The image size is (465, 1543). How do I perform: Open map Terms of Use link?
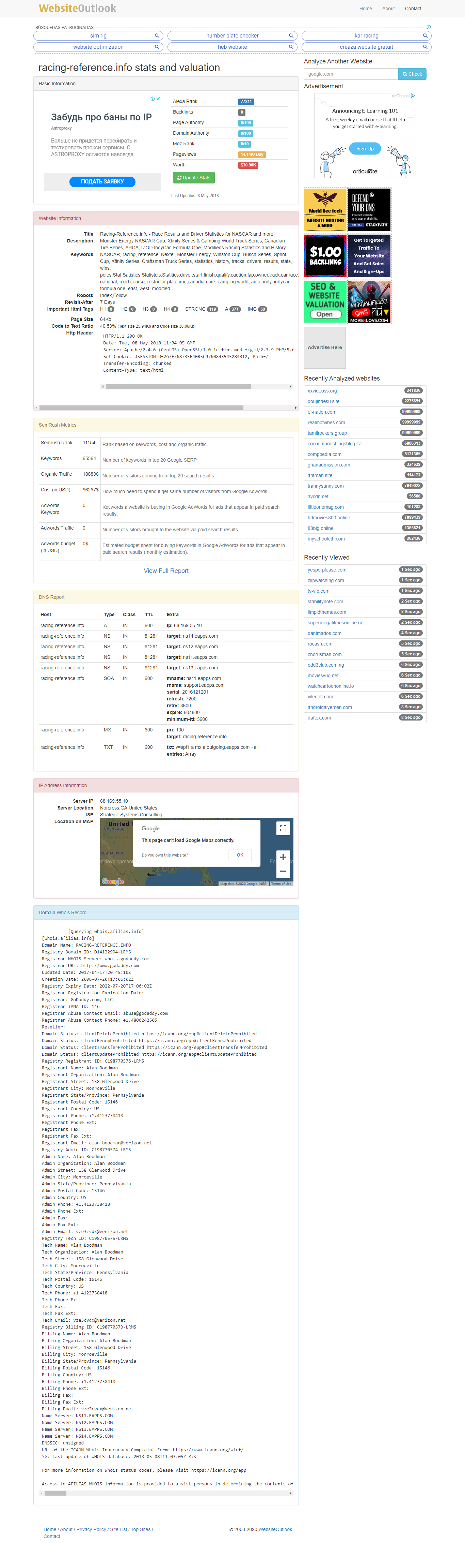coord(281,884)
